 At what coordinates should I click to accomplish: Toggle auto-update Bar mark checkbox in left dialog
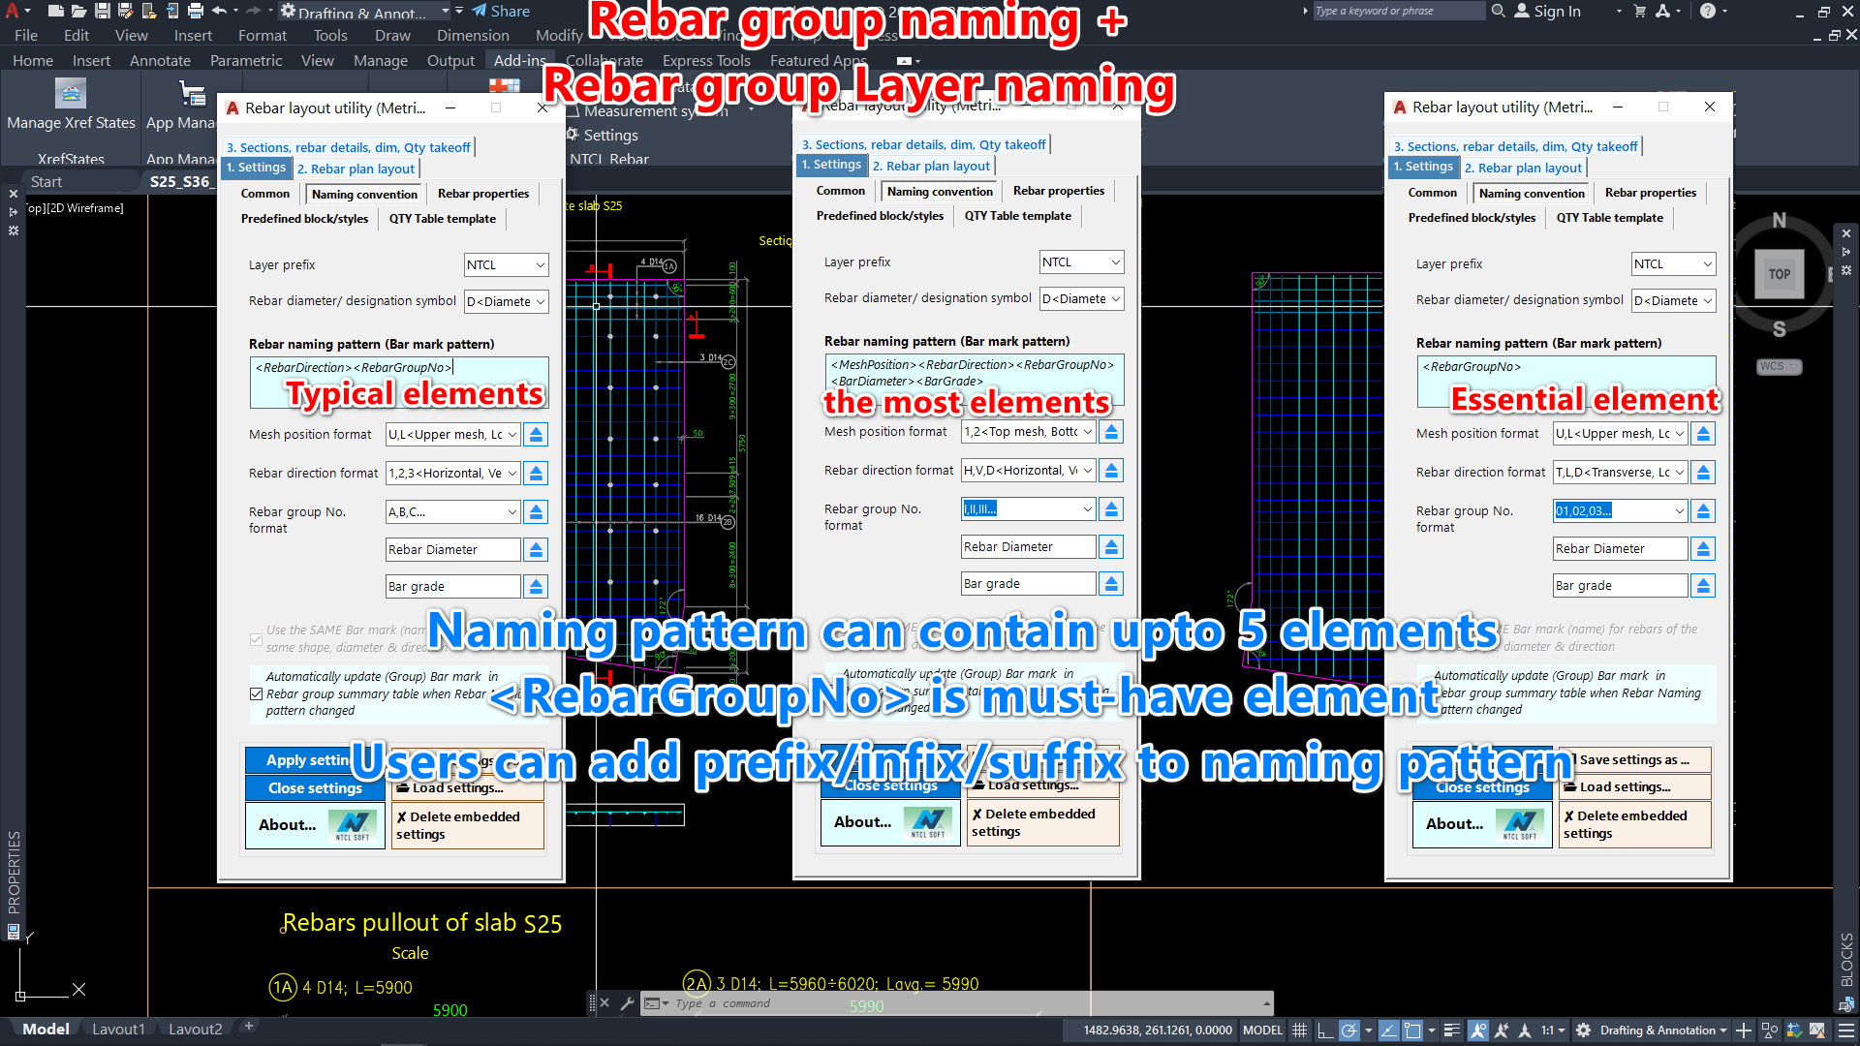256,693
